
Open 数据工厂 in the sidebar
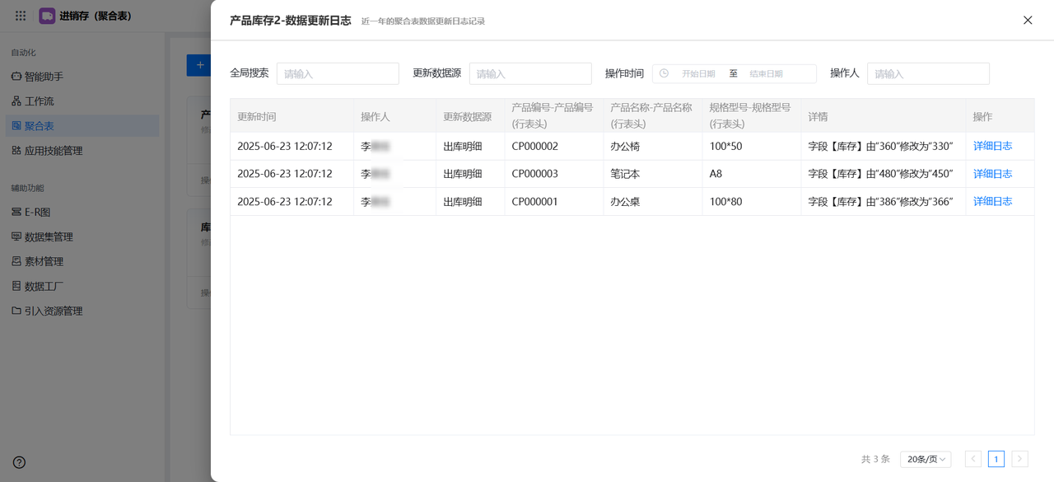point(44,286)
